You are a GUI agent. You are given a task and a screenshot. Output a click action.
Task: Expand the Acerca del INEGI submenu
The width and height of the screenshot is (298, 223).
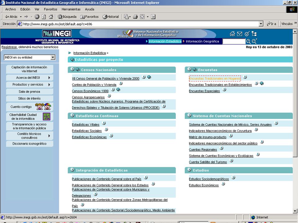(49, 78)
